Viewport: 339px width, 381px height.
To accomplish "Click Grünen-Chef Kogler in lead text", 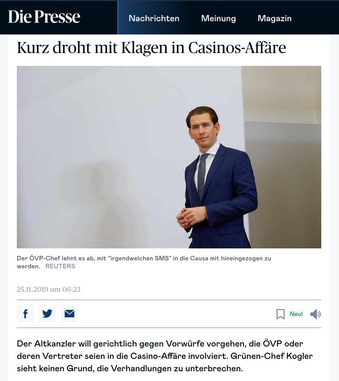I will [x=272, y=356].
